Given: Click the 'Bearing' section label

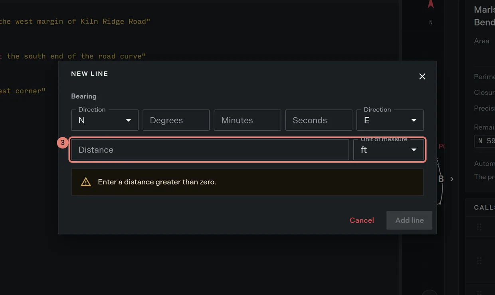Looking at the screenshot, I should pos(84,96).
